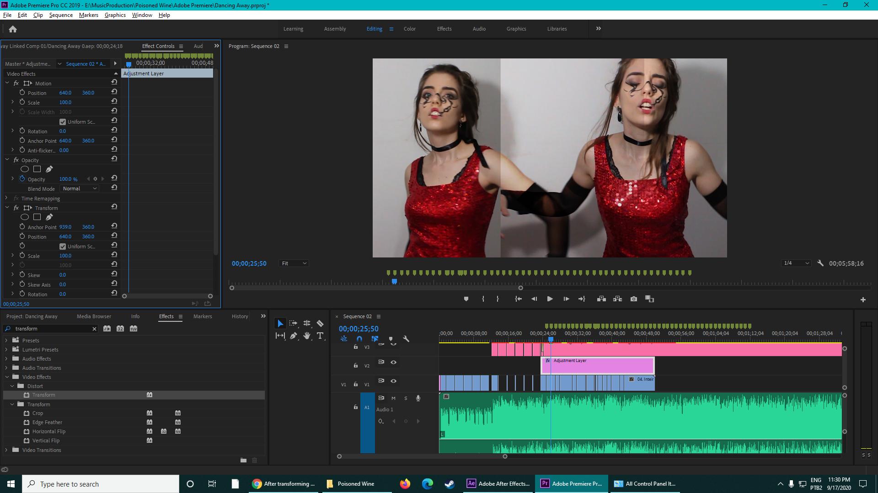This screenshot has height=493, width=878.
Task: Go to Out point
Action: click(x=582, y=299)
